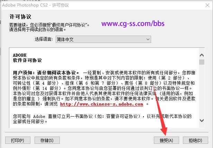Click the ADOBE 软件许可协议 heading in the text pane

click(x=27, y=58)
